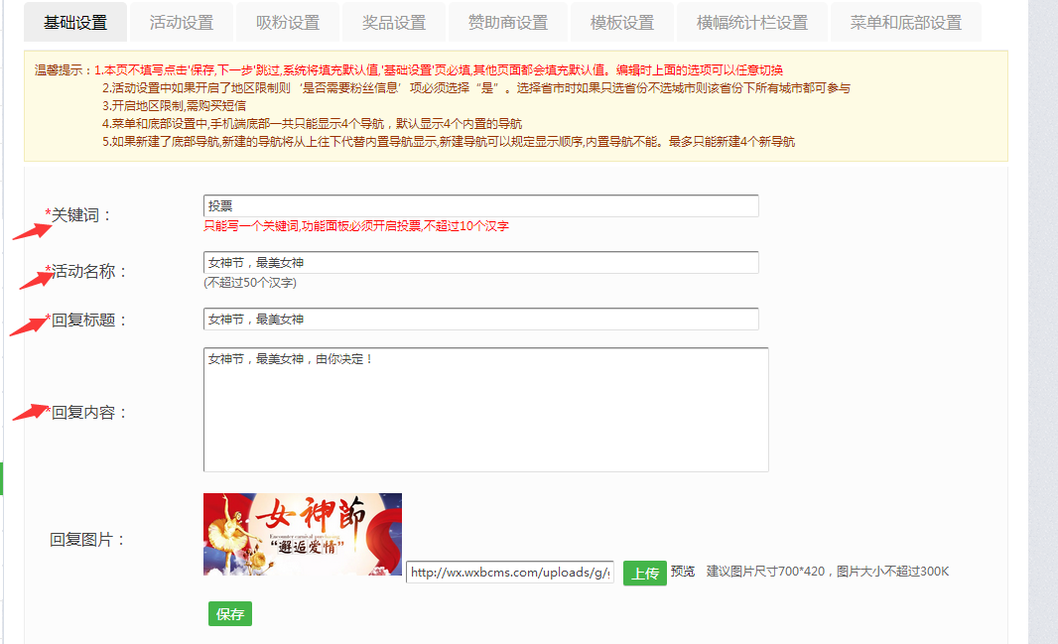The width and height of the screenshot is (1058, 644).
Task: Switch to the 菜单和底部设置 tab
Action: 905,21
